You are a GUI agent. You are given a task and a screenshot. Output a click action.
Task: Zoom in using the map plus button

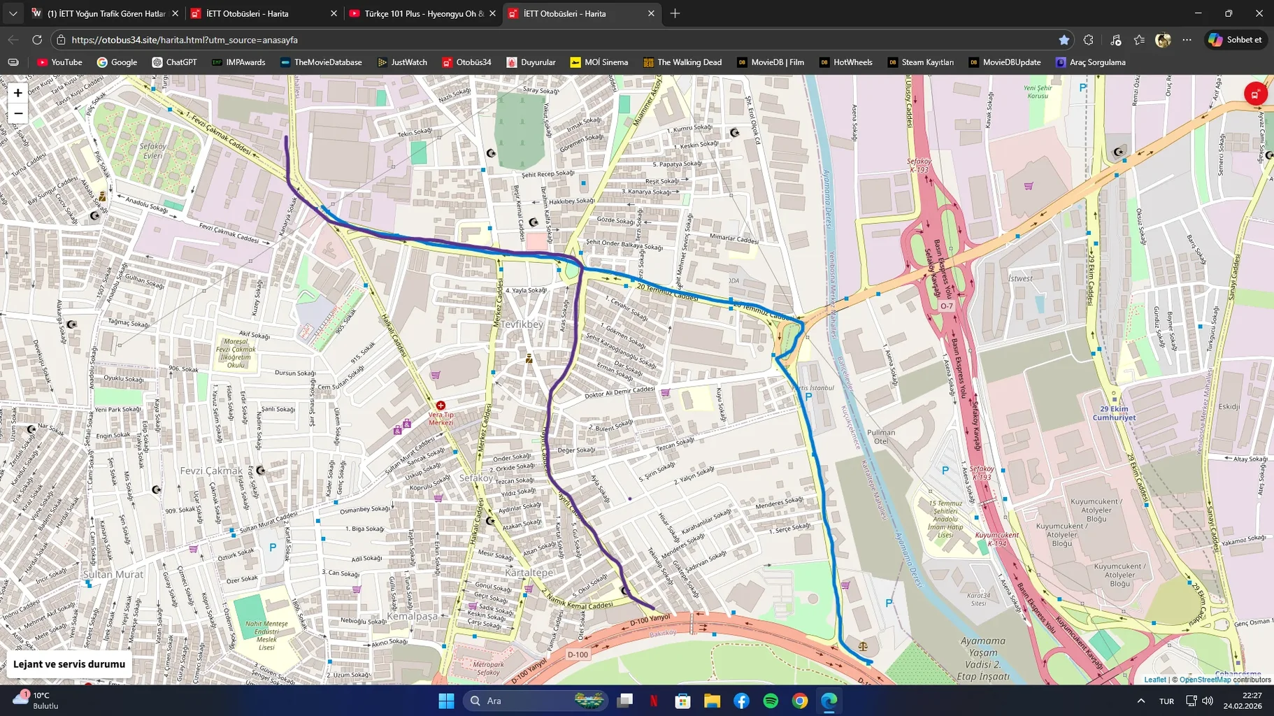click(x=17, y=92)
